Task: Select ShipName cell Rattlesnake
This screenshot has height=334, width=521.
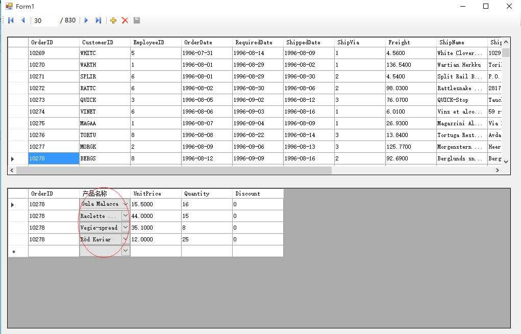Action: [x=462, y=88]
